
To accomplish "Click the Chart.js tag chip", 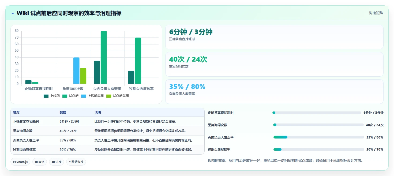I will [20, 162].
